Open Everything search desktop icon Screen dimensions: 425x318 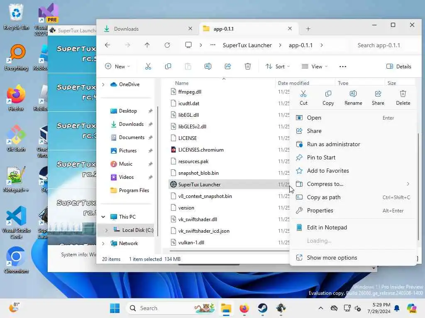click(x=16, y=57)
